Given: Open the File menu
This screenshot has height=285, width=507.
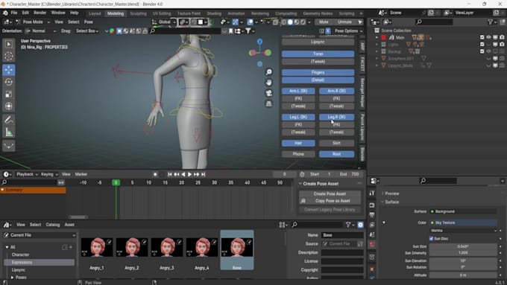Looking at the screenshot, I should point(14,13).
